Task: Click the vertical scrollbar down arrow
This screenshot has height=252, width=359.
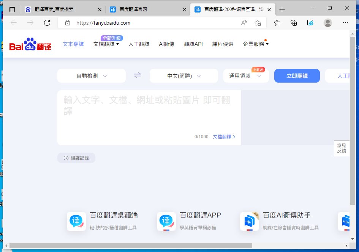Action: point(353,239)
